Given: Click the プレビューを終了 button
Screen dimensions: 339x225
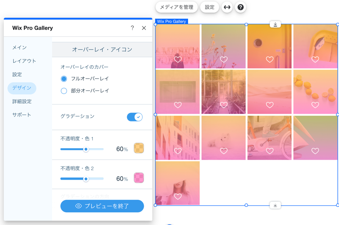Looking at the screenshot, I should pyautogui.click(x=102, y=206).
